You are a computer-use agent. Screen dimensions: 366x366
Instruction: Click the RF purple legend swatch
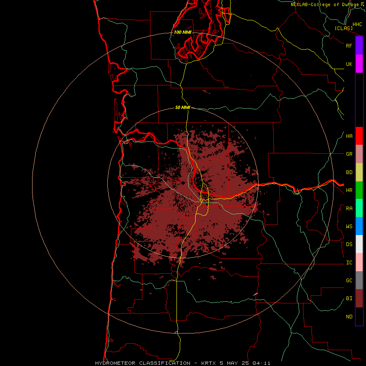359,46
